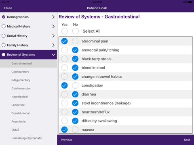
Task: Mark No for nausea
Action: [x=75, y=130]
